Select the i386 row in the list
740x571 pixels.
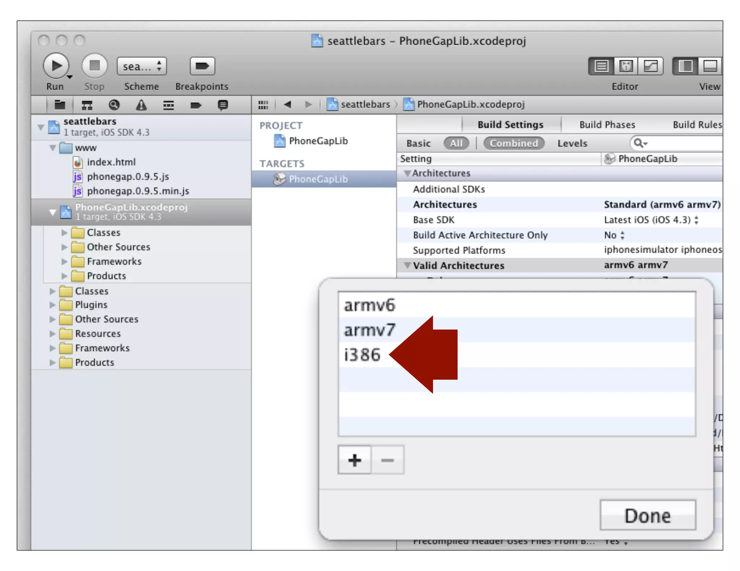[362, 355]
